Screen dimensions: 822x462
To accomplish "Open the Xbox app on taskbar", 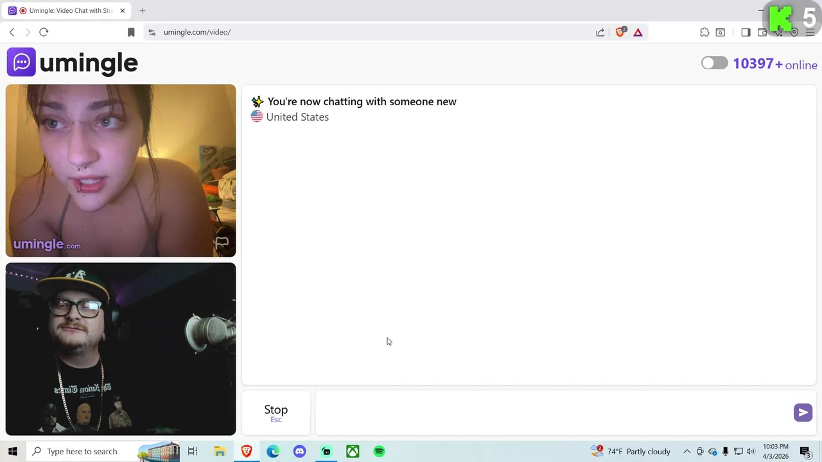I will coord(353,451).
